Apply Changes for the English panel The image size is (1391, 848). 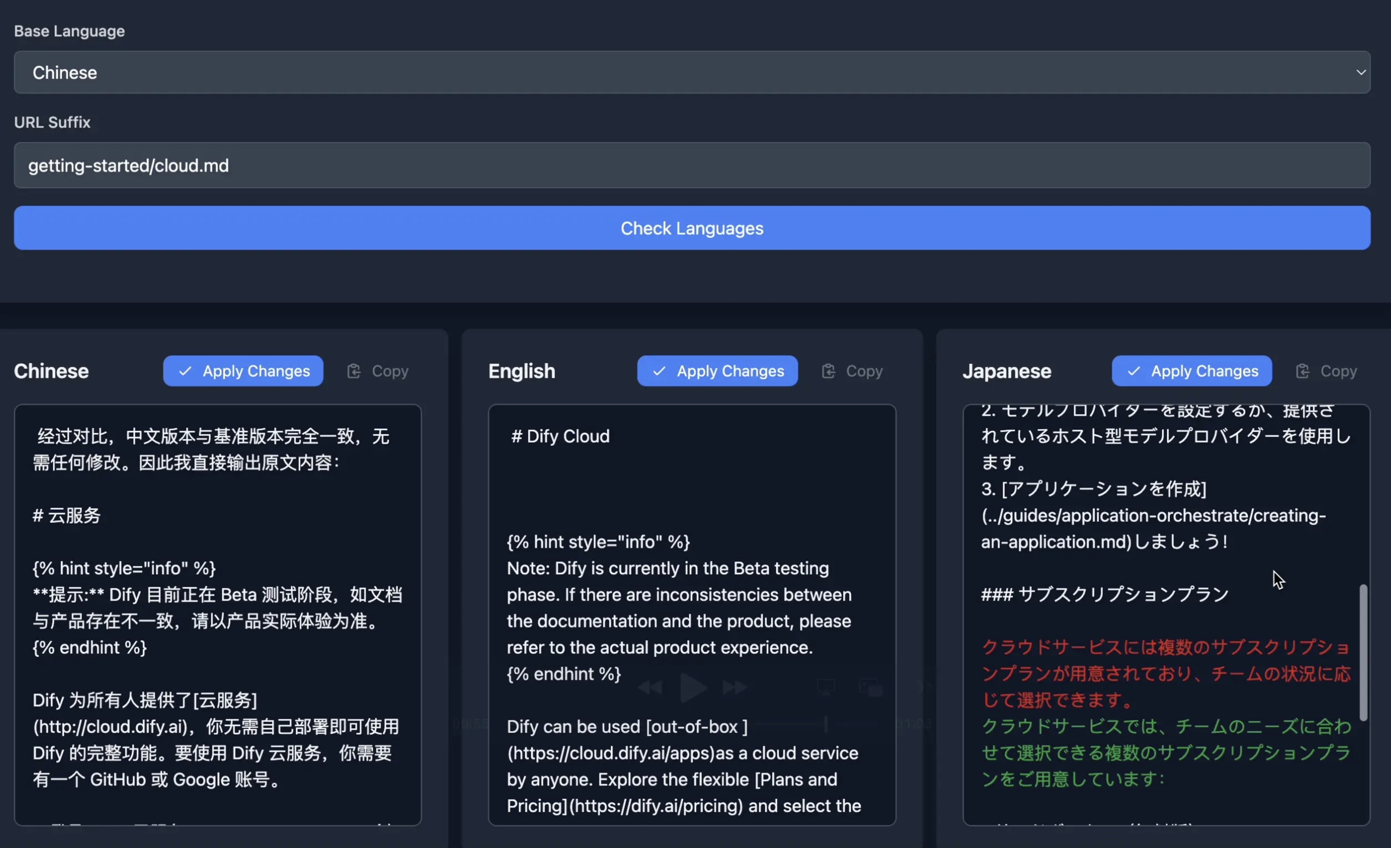coord(717,371)
